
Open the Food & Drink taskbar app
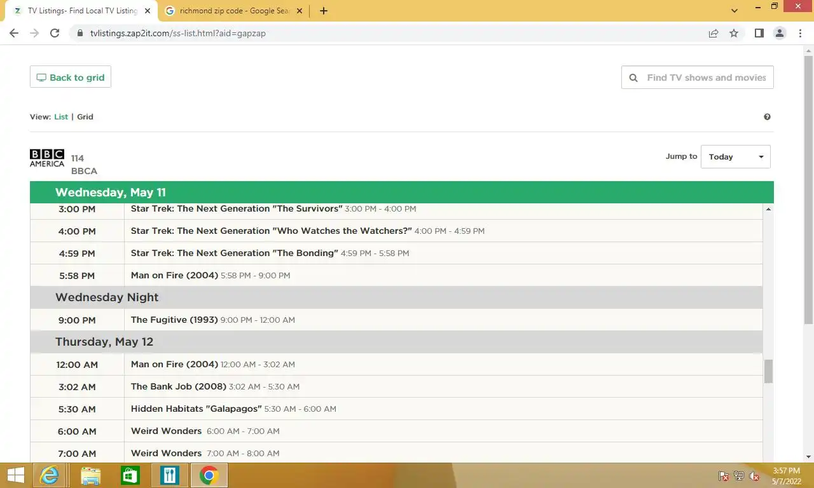coord(170,475)
